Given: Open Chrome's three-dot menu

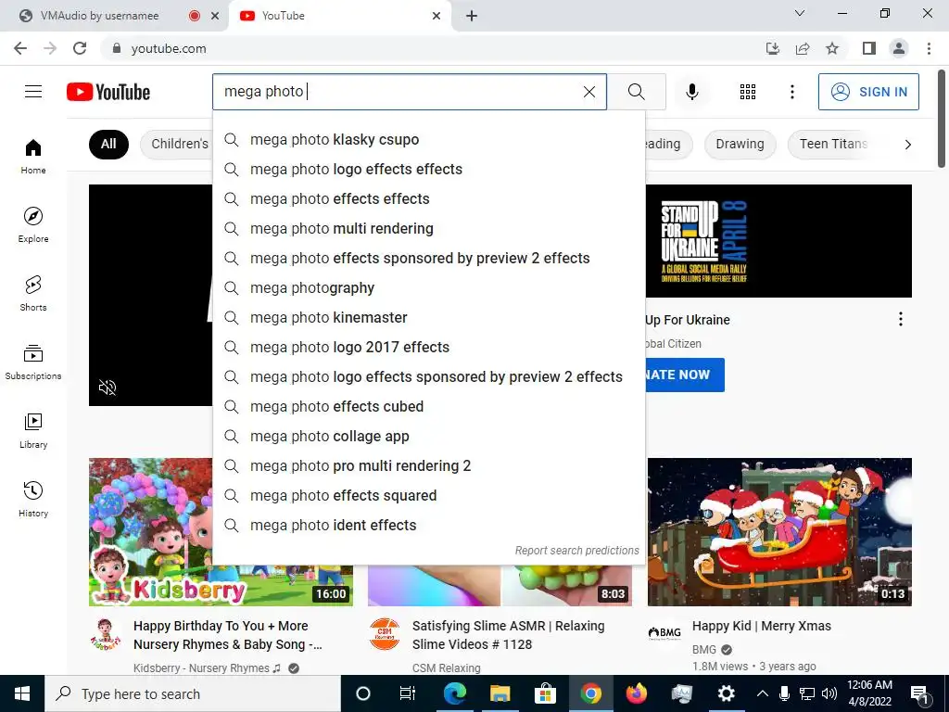Looking at the screenshot, I should tap(929, 48).
